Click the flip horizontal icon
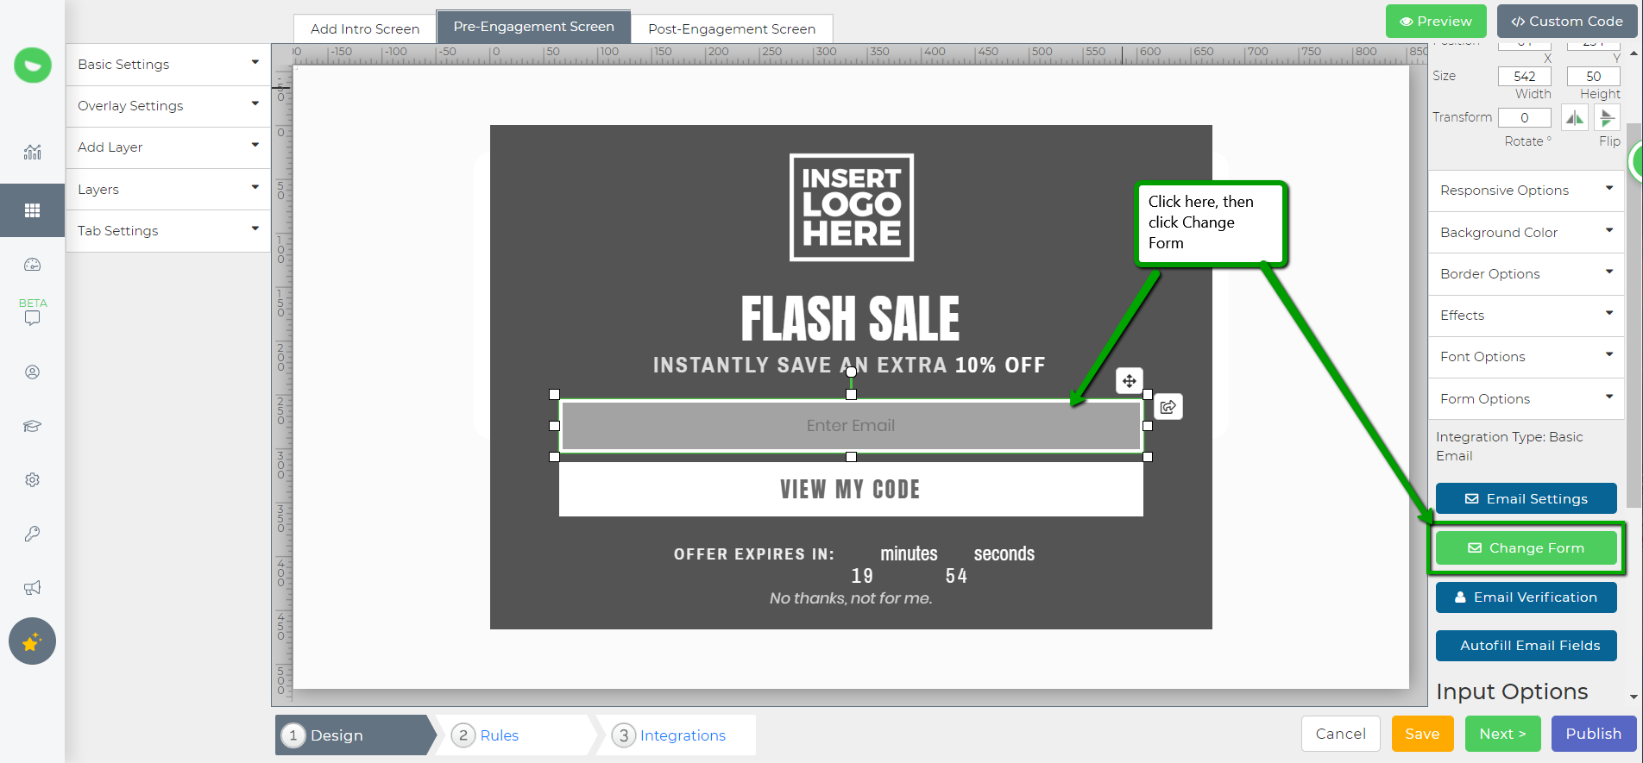Screen dimensions: 1643x763 tap(1575, 117)
